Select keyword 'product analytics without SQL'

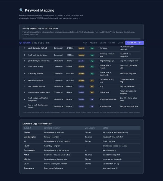[39, 61]
